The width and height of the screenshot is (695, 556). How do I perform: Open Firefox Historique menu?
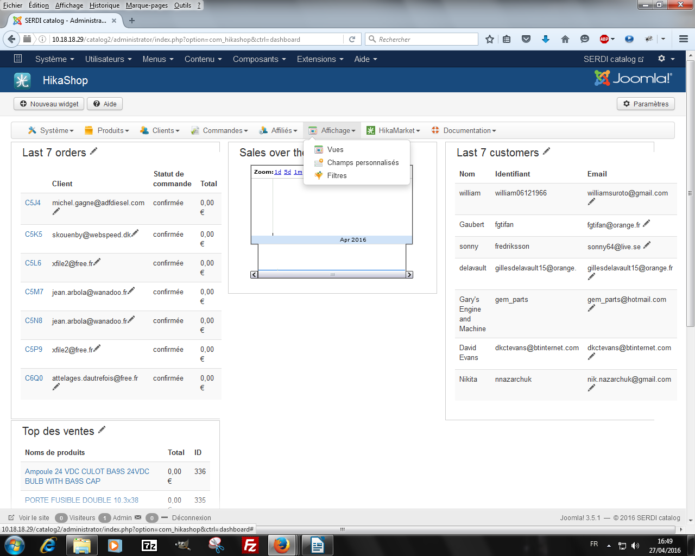pos(104,5)
